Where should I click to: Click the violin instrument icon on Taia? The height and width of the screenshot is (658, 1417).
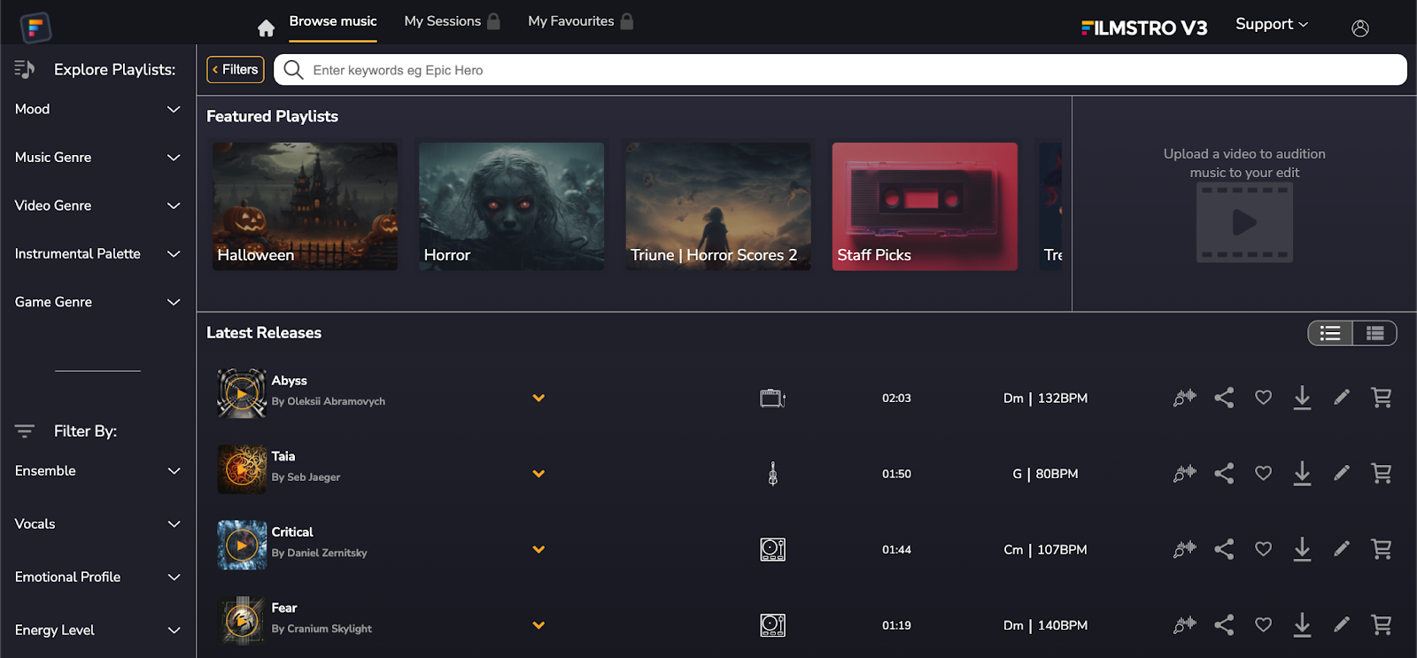(773, 474)
